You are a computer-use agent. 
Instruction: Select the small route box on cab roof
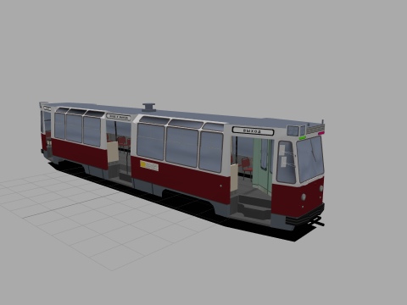coord(293,130)
